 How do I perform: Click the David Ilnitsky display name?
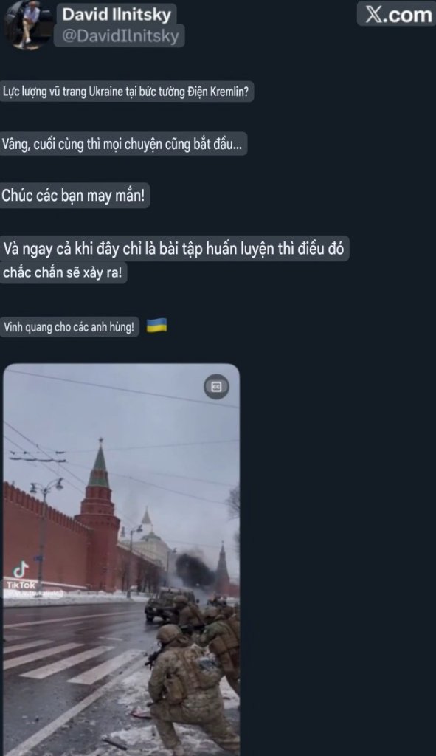point(117,15)
